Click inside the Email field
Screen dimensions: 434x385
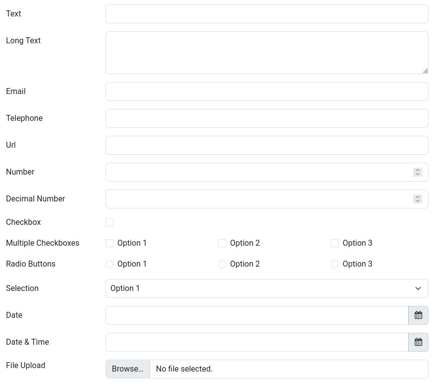[x=267, y=92]
